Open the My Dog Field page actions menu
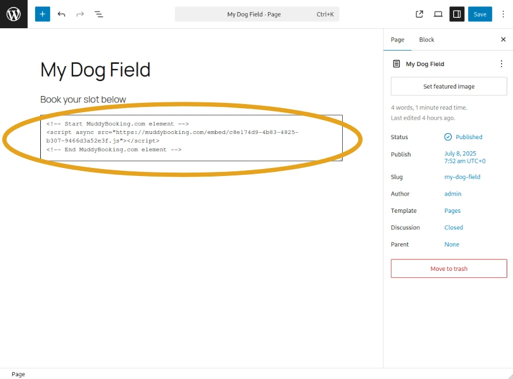 click(x=501, y=64)
